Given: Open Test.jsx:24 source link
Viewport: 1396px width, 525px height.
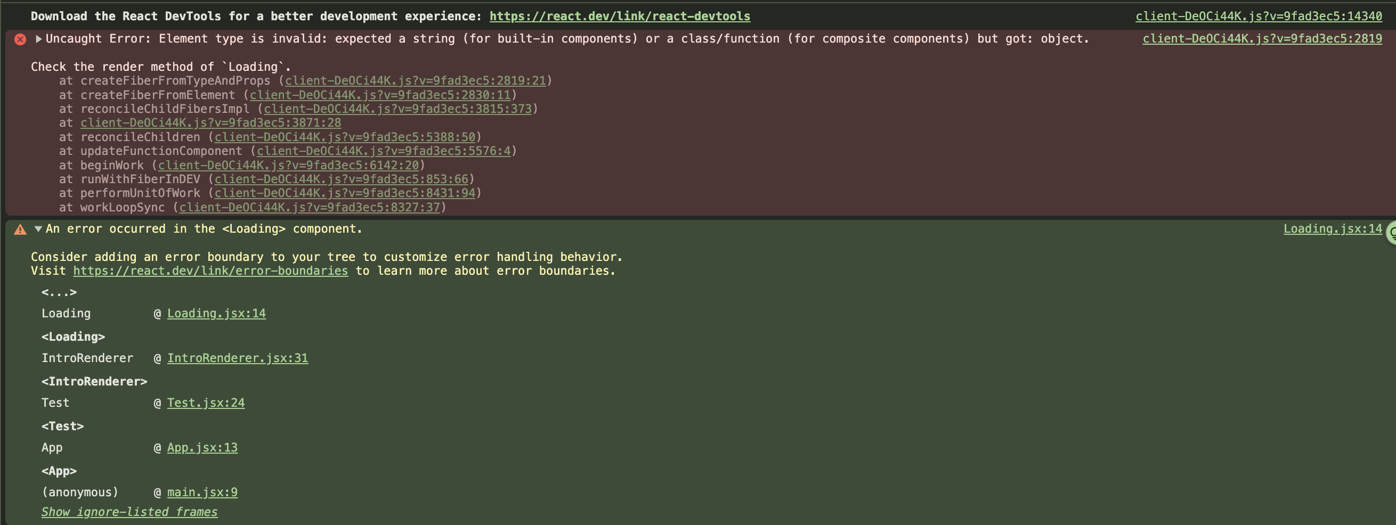Looking at the screenshot, I should (205, 403).
